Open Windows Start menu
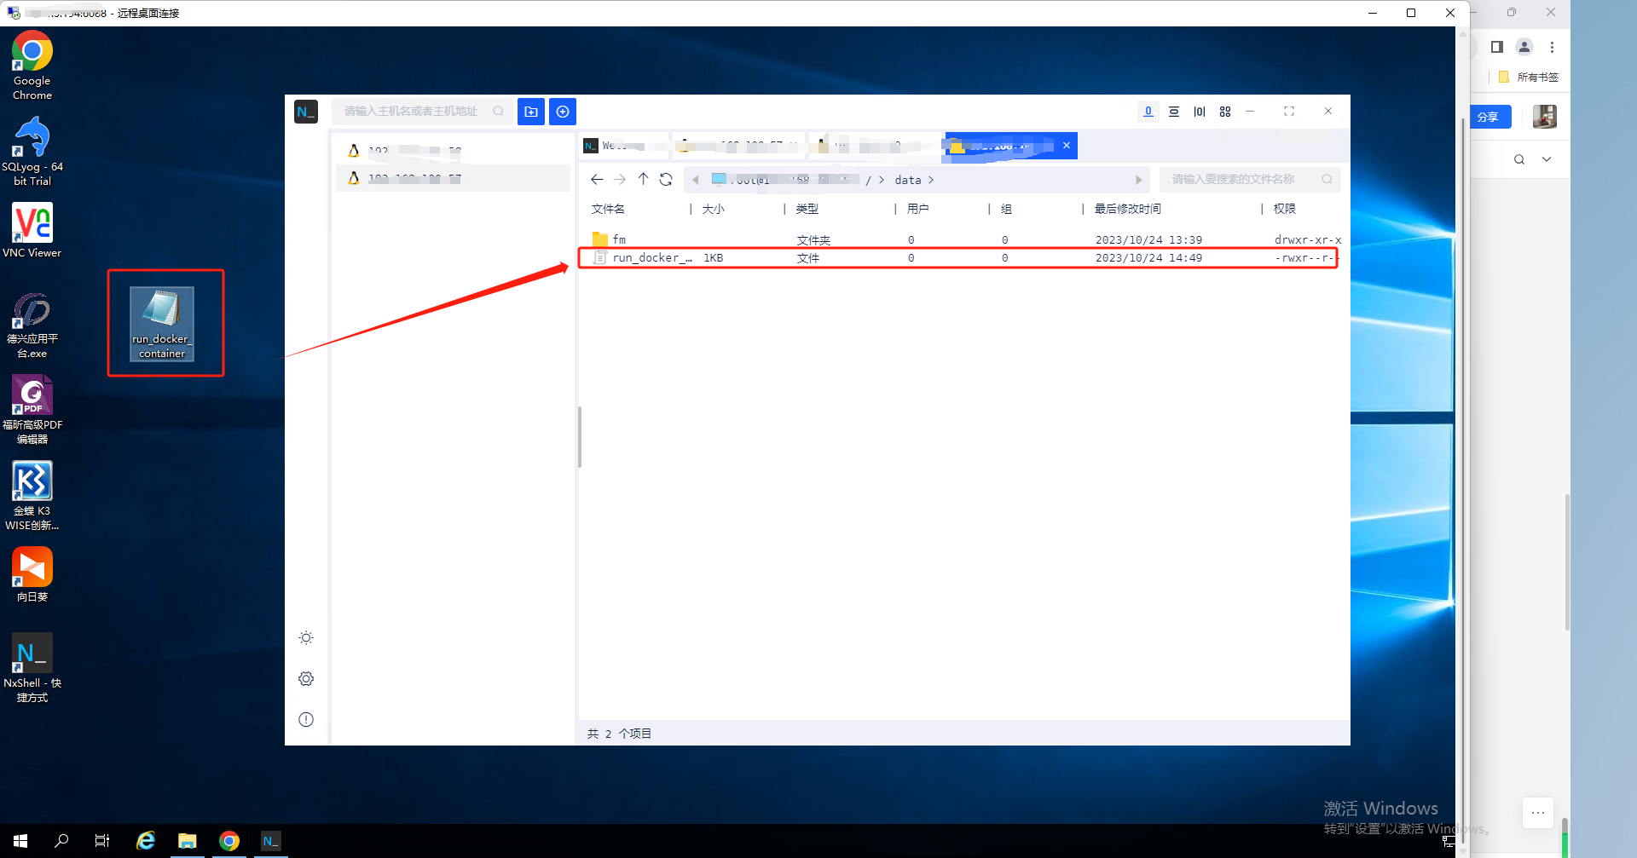 [20, 841]
